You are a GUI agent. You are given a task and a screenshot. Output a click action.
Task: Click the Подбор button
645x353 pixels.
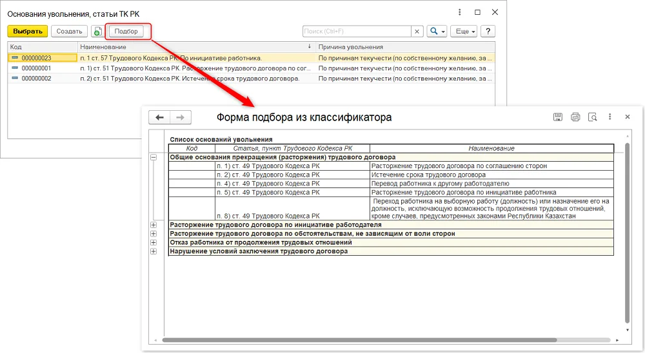click(126, 31)
